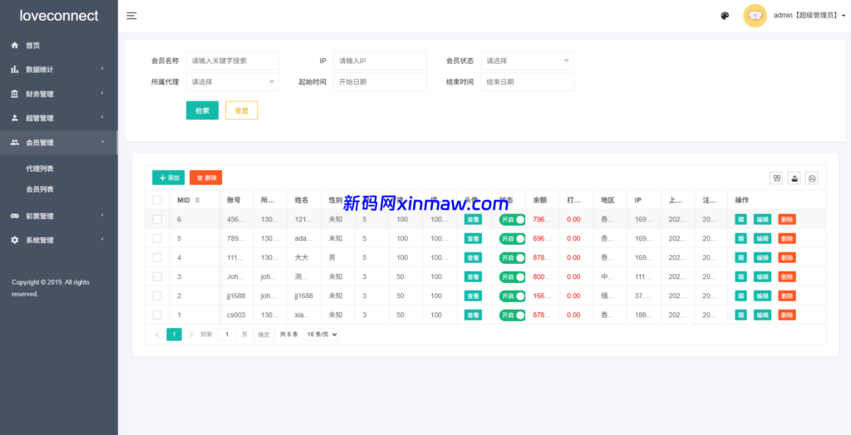View avatar 查看 for row MID 4

click(x=473, y=257)
